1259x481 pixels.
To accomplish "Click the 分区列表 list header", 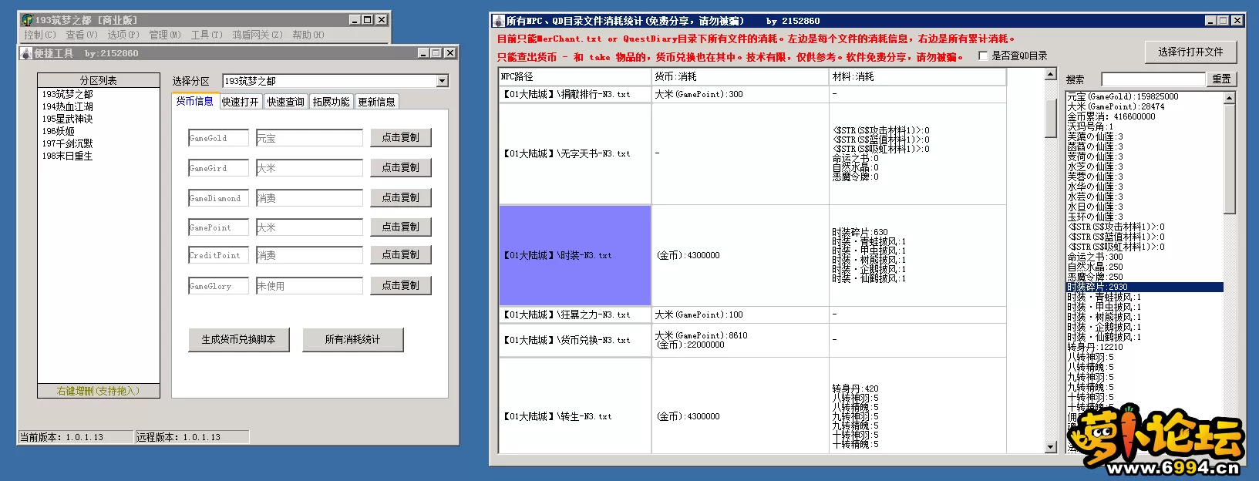I will [99, 80].
